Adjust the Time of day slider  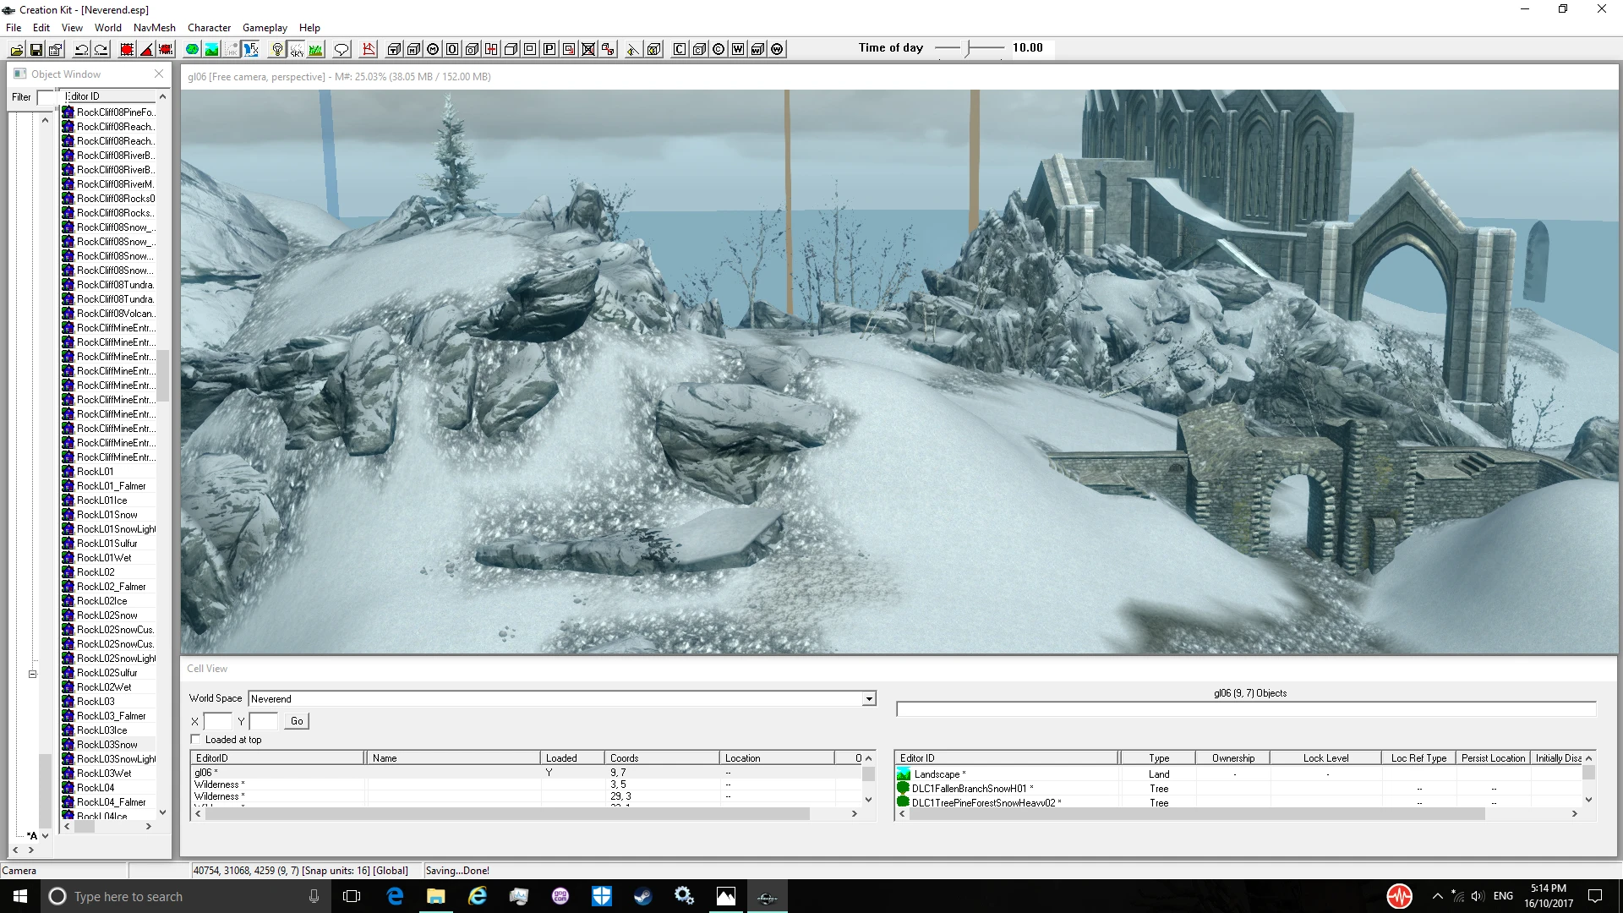tap(970, 48)
